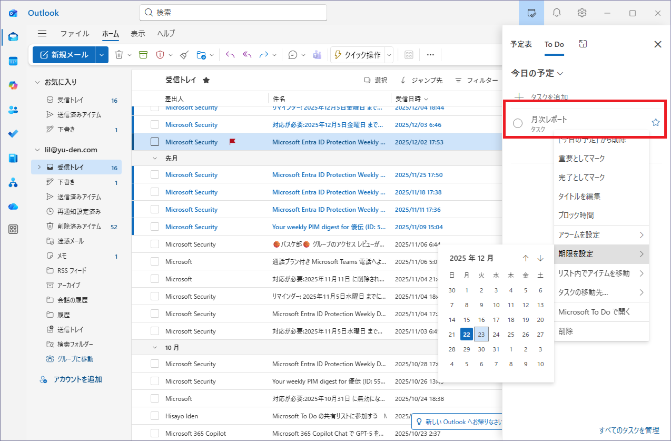Mark 月次レポート task complete via circle

(x=518, y=123)
